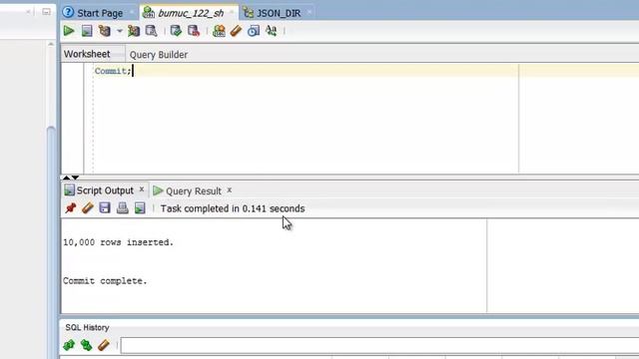Click 'Task completed in 0.141 seconds' status
The width and height of the screenshot is (639, 359).
pyautogui.click(x=233, y=208)
